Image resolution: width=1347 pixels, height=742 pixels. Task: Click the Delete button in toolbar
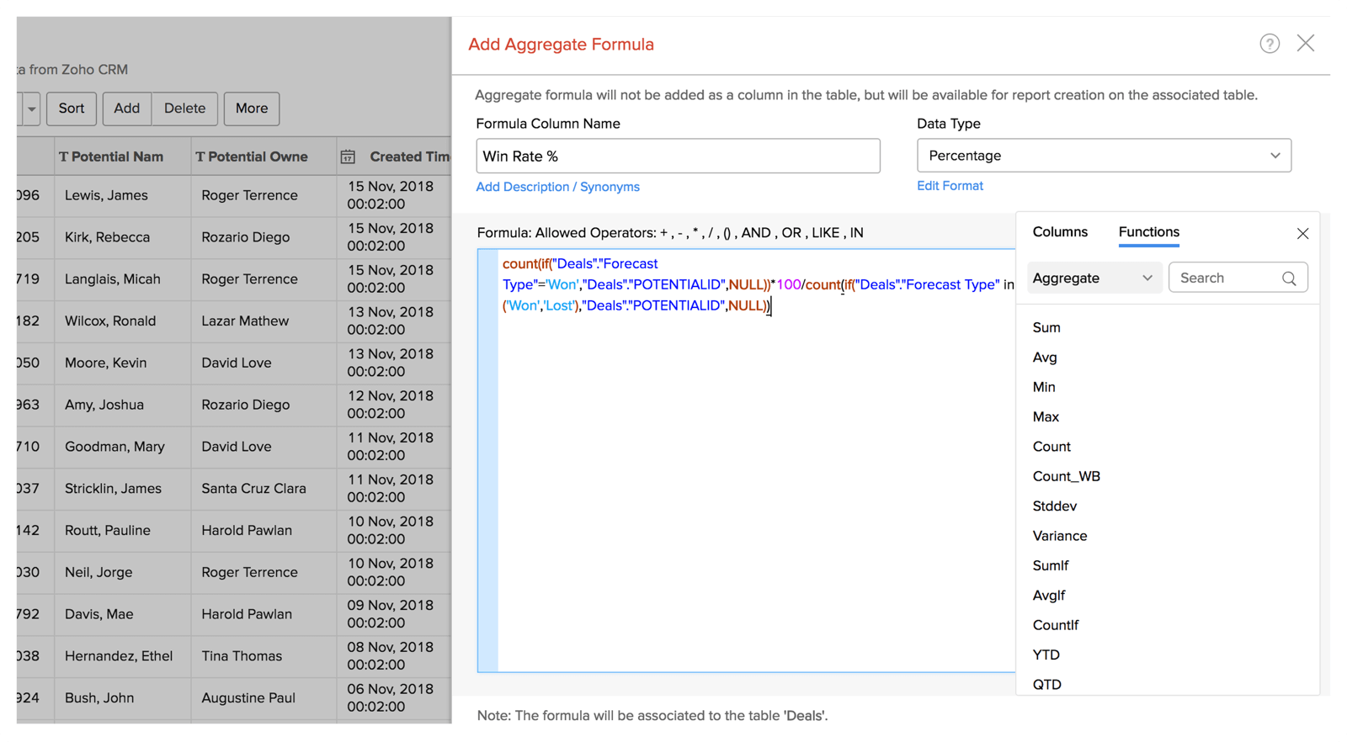click(184, 109)
